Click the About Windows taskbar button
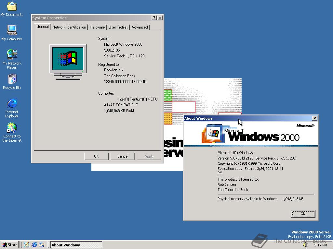Image resolution: width=333 pixels, height=249 pixels. click(76, 245)
